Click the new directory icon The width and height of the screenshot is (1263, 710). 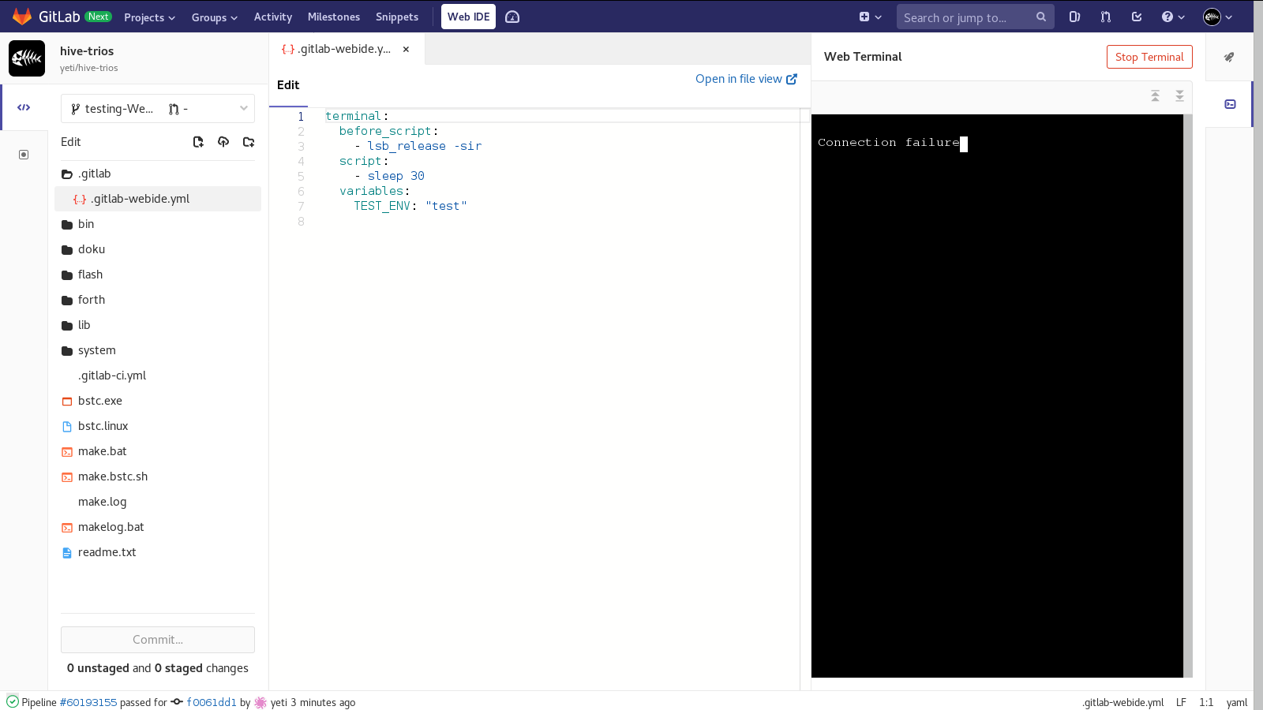[249, 142]
